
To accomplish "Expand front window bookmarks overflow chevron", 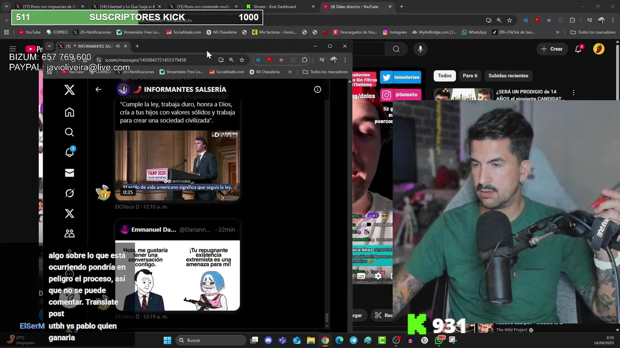I will pos(290,72).
